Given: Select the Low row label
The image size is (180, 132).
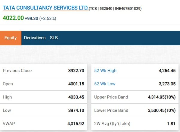Looking at the screenshot, I should 7,110.
